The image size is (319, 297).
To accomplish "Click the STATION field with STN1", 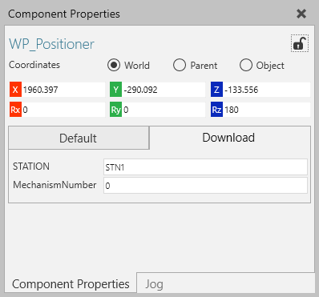I will pyautogui.click(x=205, y=167).
